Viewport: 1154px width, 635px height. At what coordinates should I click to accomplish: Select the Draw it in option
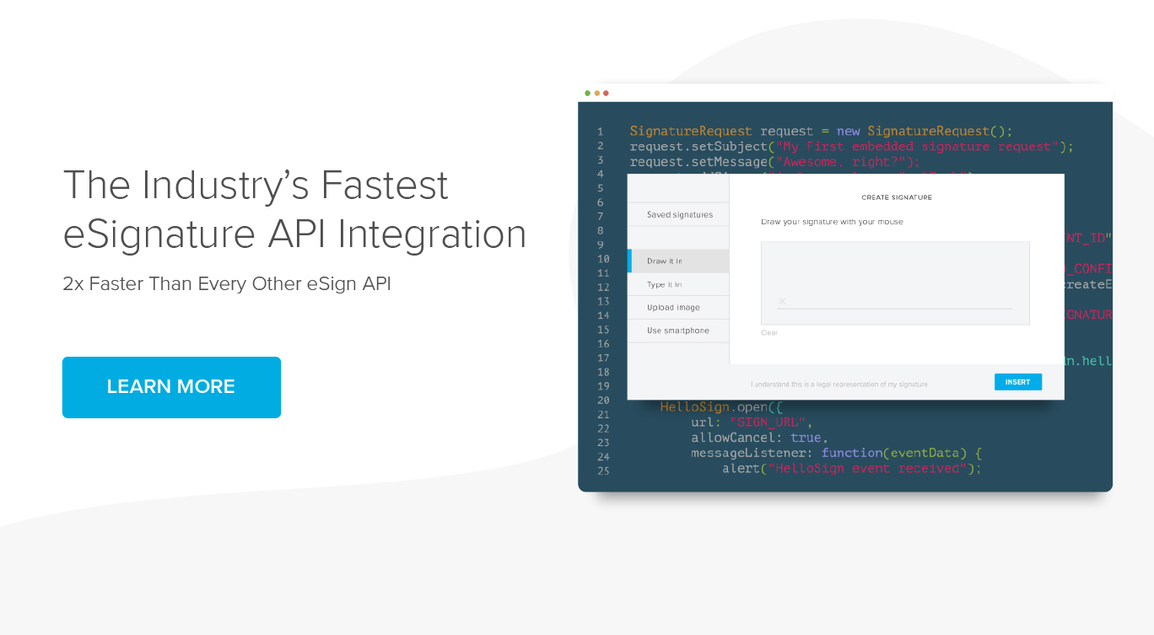coord(679,261)
